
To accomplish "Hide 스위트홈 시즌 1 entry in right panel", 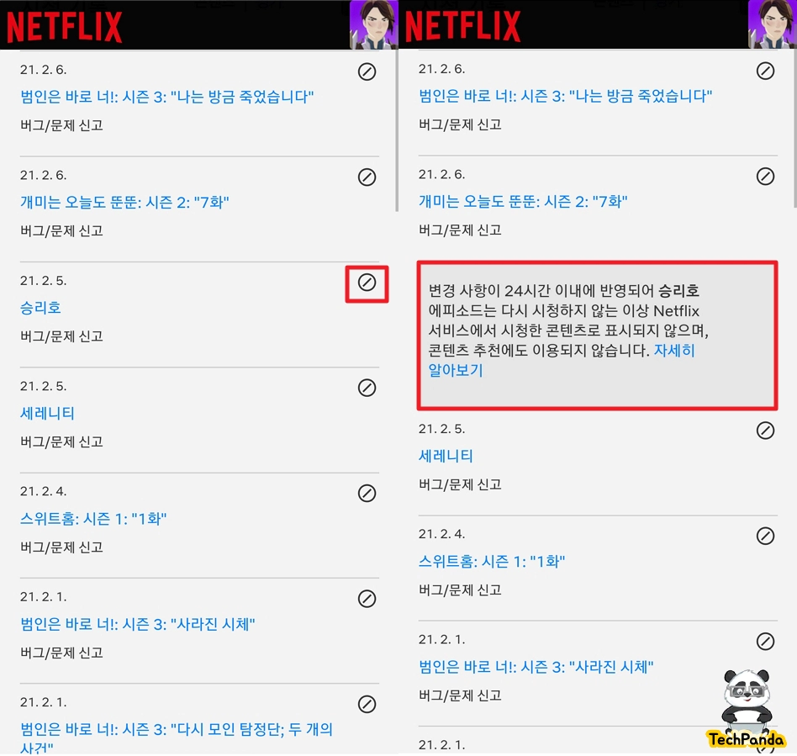I will 765,536.
